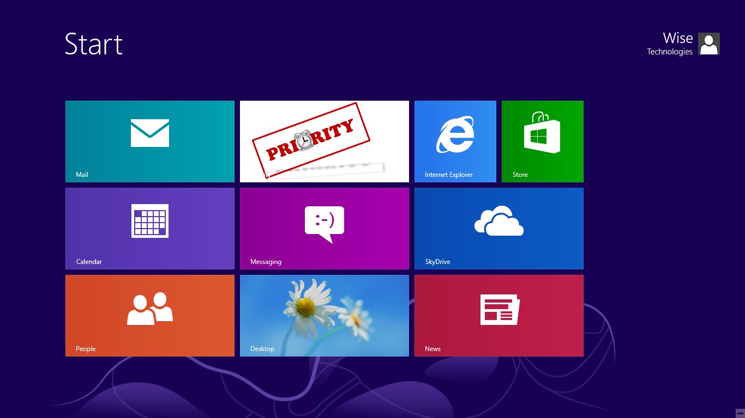Image resolution: width=745 pixels, height=418 pixels.
Task: Click the 'Mail' tile label
Action: coord(82,175)
